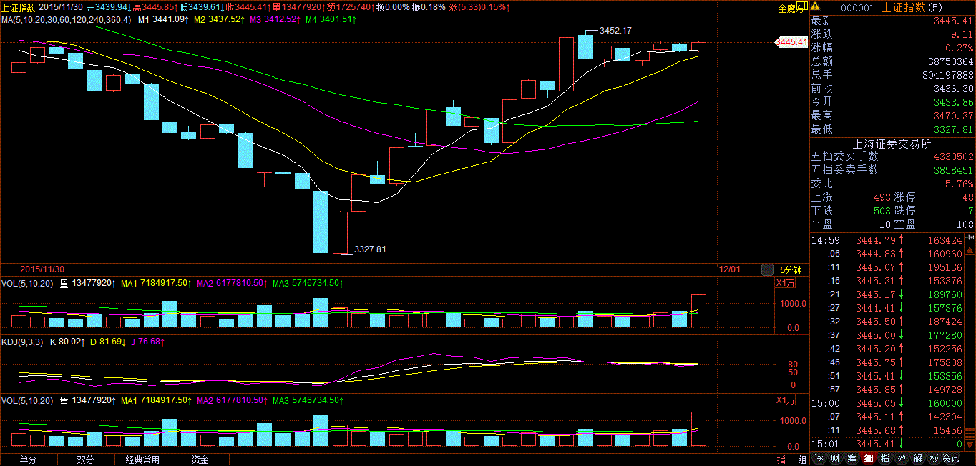Select the highlighted 细 detail panel
This screenshot has width=976, height=466.
(x=868, y=459)
